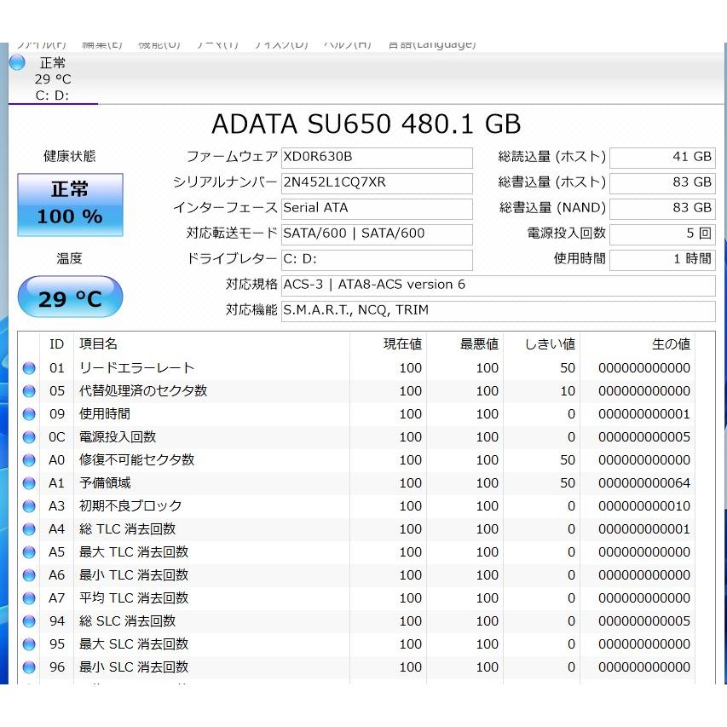Click status orb for 修復不可能セクタ数 row
The height and width of the screenshot is (727, 727).
point(29,460)
